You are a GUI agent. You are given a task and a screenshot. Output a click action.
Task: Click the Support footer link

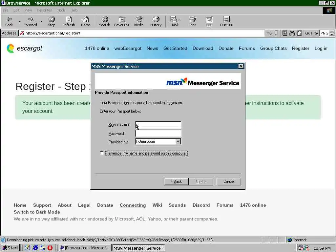42,205
